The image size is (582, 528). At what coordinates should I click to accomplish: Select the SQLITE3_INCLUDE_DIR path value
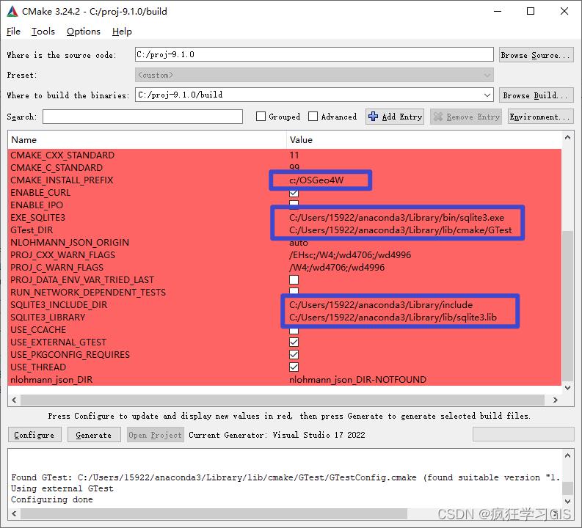(381, 305)
